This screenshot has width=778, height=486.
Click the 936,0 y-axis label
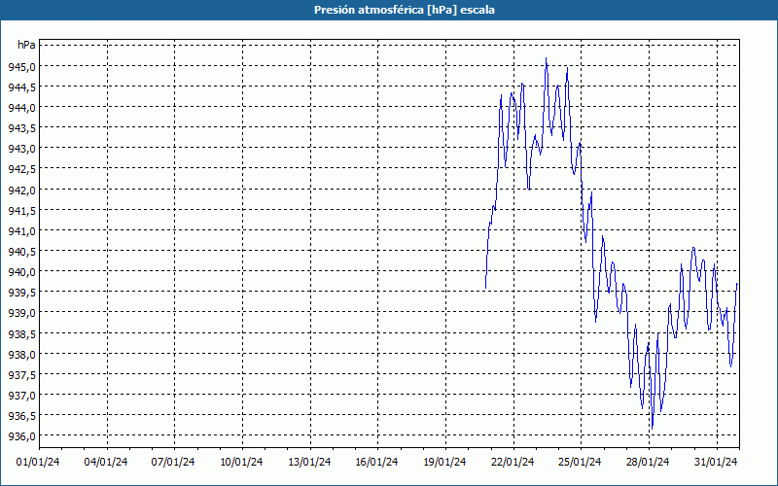click(21, 435)
